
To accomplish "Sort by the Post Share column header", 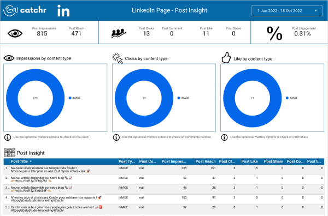I will pyautogui.click(x=273, y=161).
